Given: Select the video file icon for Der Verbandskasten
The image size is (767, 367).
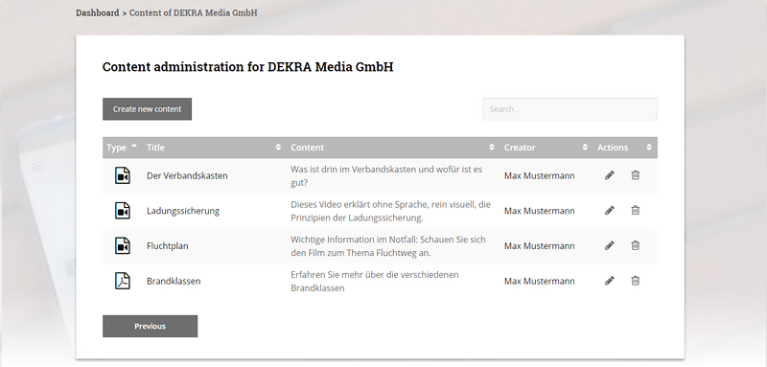Looking at the screenshot, I should click(x=123, y=175).
